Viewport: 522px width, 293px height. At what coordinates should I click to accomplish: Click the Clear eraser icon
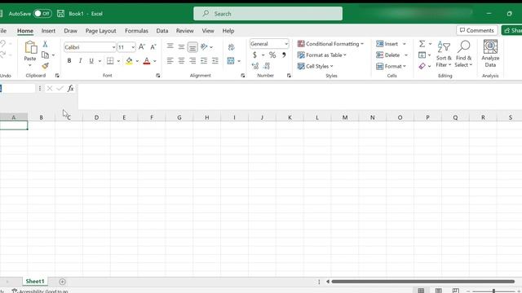(x=422, y=66)
